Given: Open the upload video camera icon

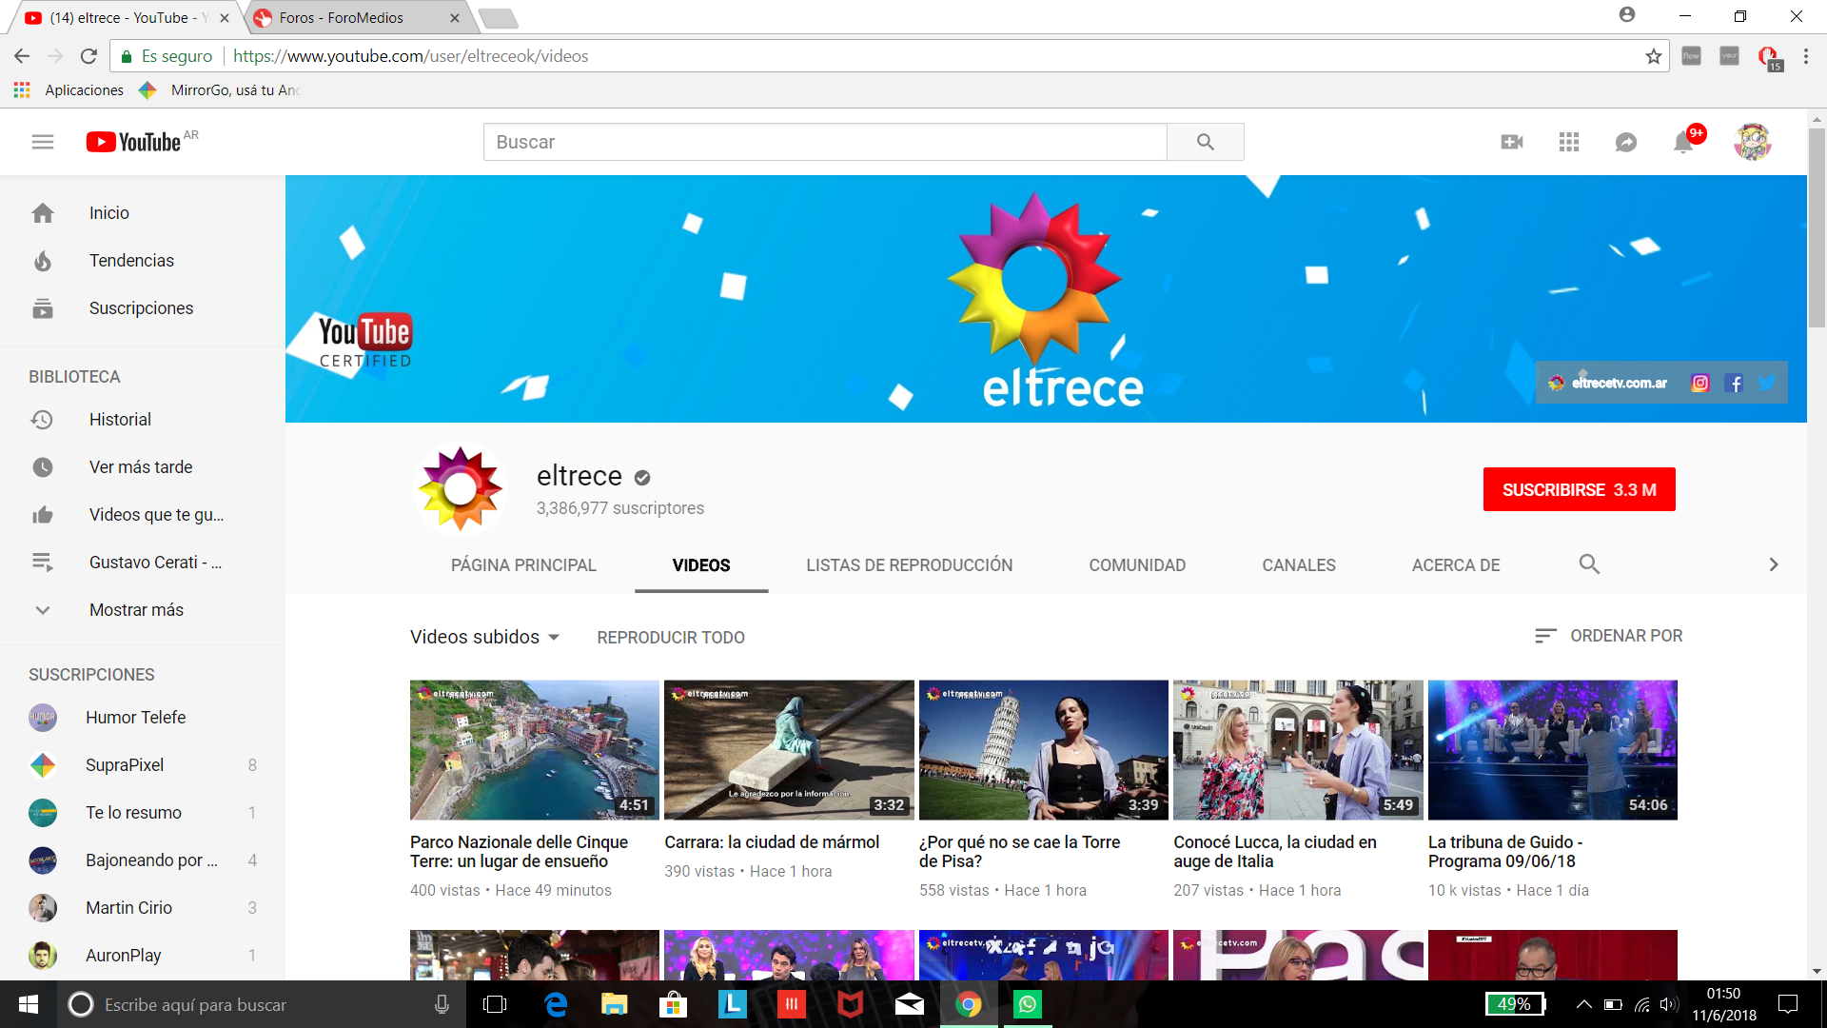Looking at the screenshot, I should (1512, 142).
